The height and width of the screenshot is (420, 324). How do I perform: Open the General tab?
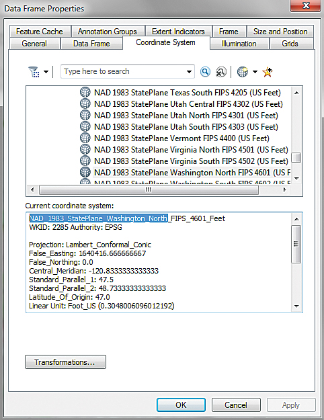(x=34, y=44)
